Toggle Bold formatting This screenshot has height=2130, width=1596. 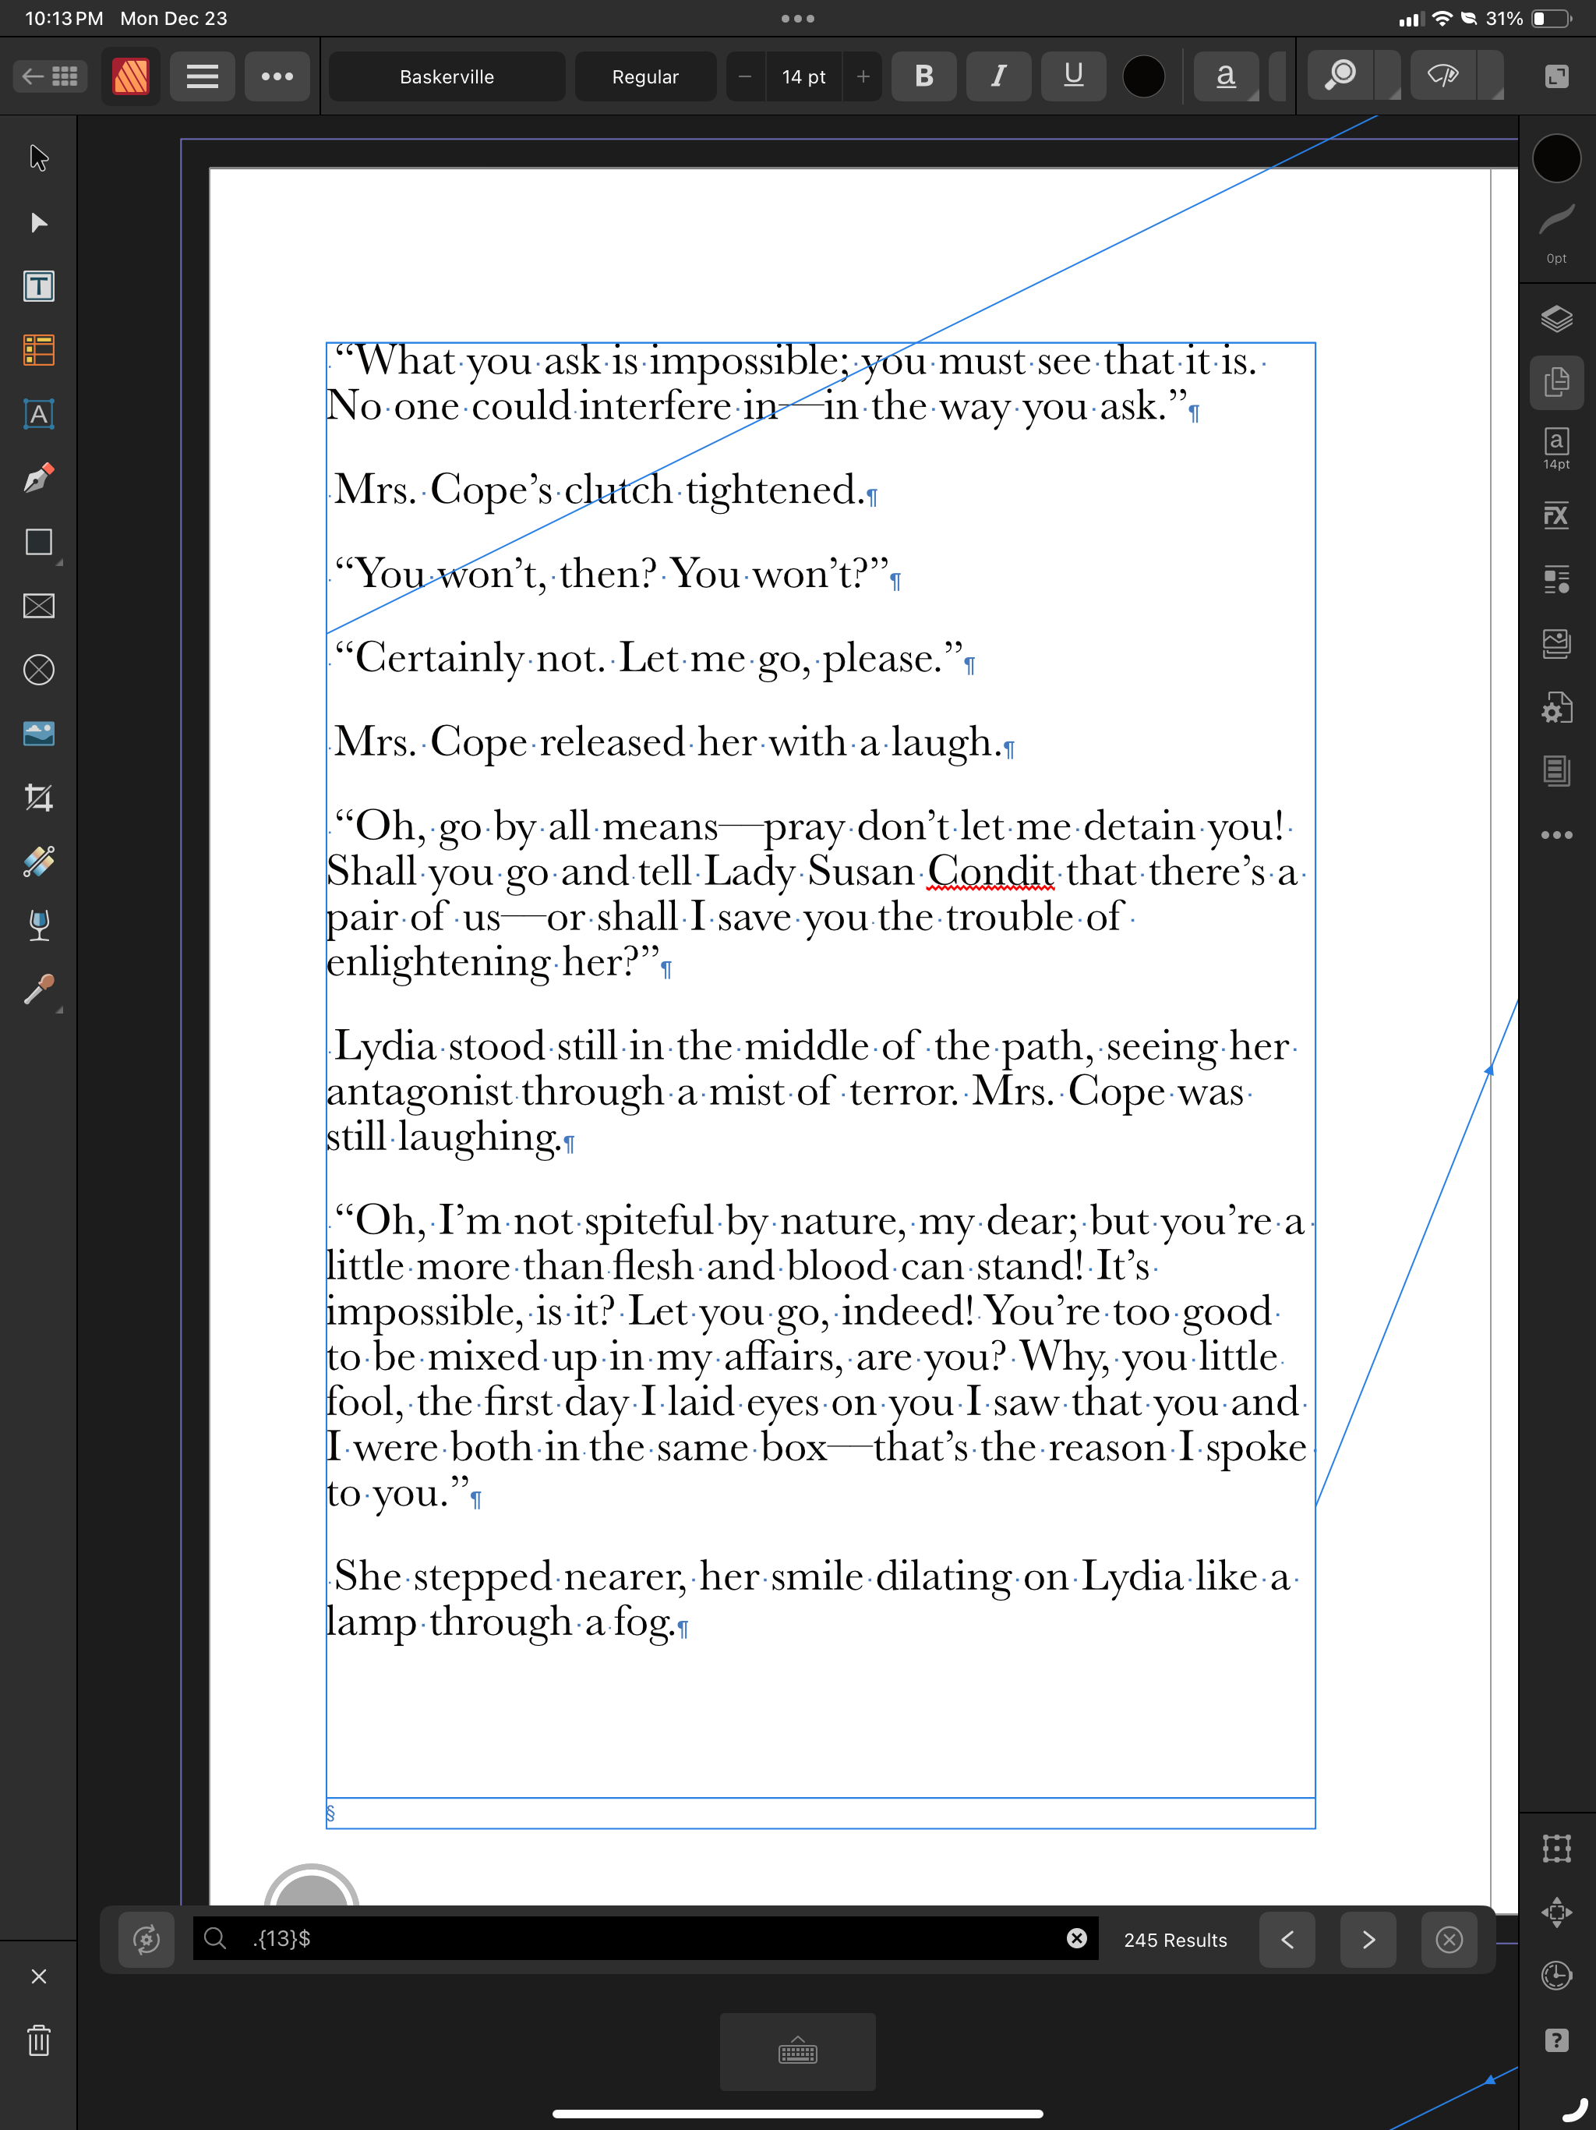tap(923, 76)
